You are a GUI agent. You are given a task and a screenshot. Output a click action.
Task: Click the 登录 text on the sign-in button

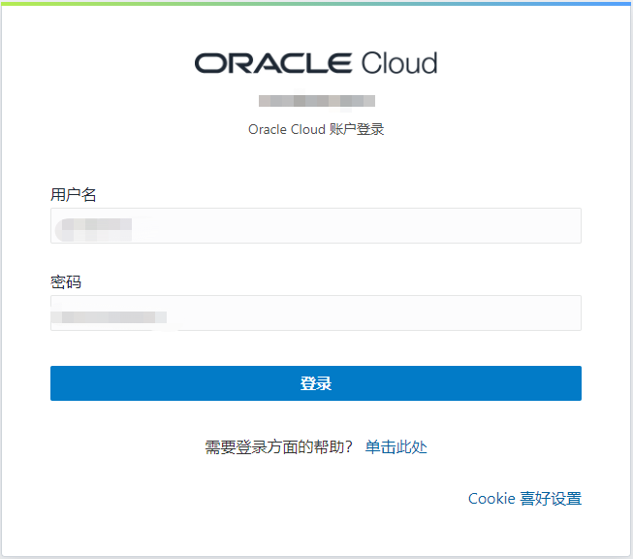316,383
